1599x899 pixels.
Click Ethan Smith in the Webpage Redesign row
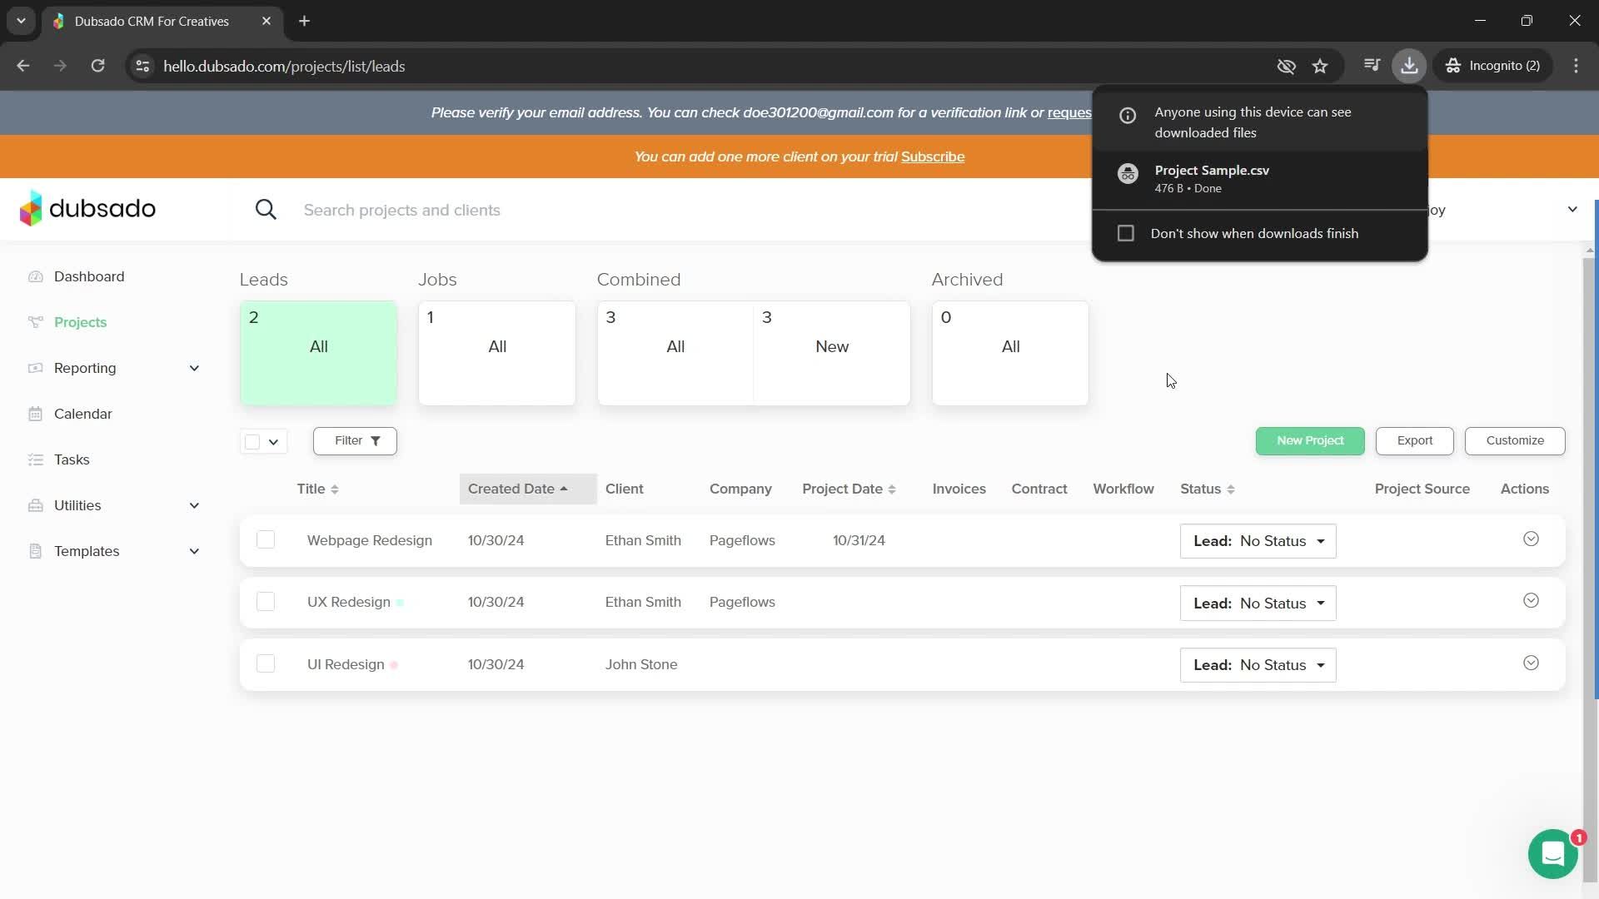click(x=643, y=540)
